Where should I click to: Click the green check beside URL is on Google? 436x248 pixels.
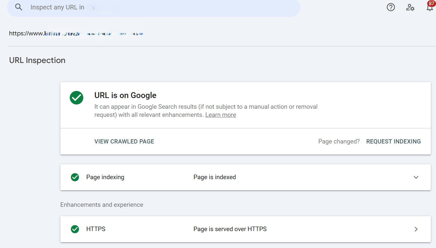pos(76,98)
